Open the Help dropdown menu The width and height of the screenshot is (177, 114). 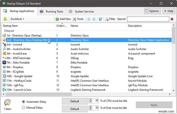click(x=169, y=11)
